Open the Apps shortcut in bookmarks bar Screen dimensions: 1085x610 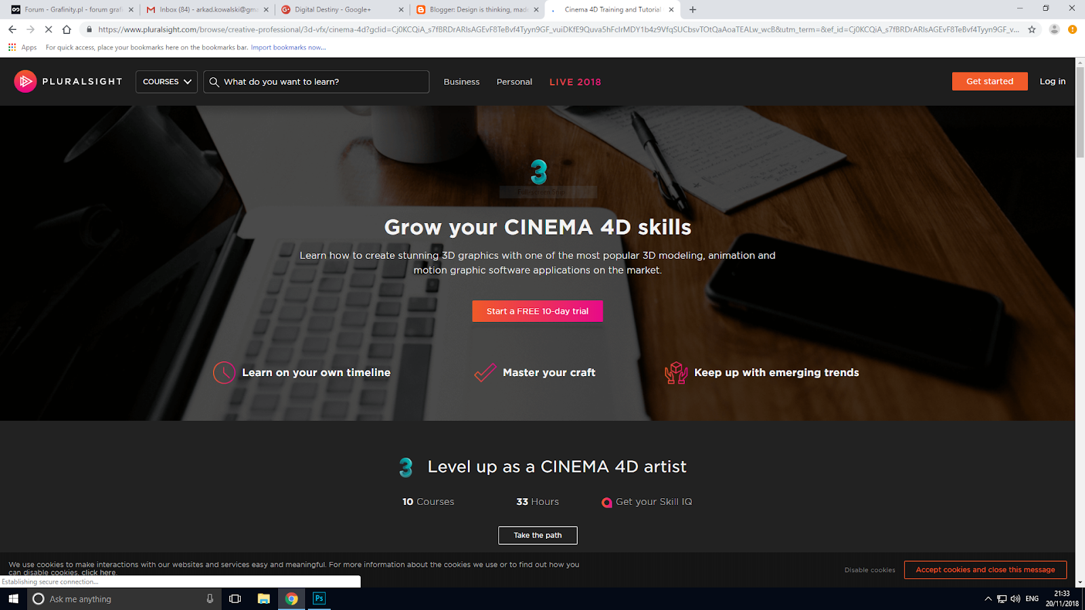pyautogui.click(x=22, y=47)
